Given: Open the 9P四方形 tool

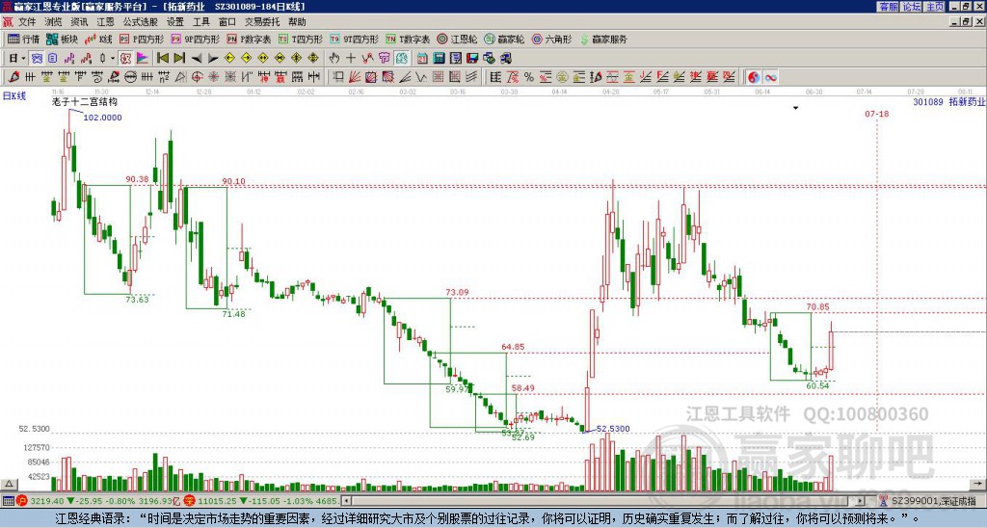Looking at the screenshot, I should (196, 39).
